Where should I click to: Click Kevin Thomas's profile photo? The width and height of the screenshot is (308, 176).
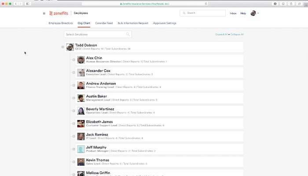(x=81, y=162)
